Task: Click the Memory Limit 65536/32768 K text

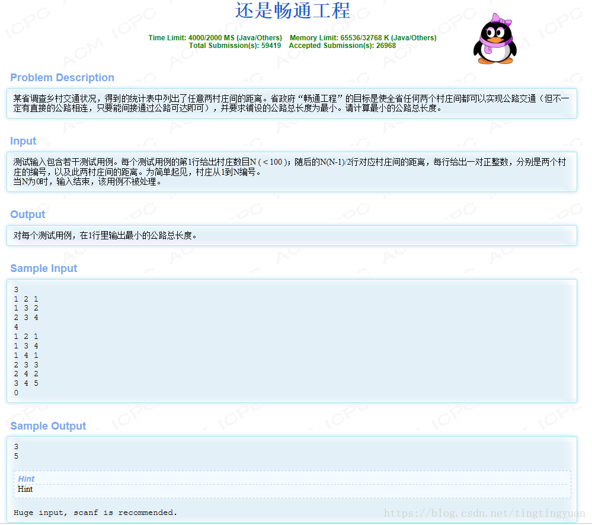Action: [363, 38]
